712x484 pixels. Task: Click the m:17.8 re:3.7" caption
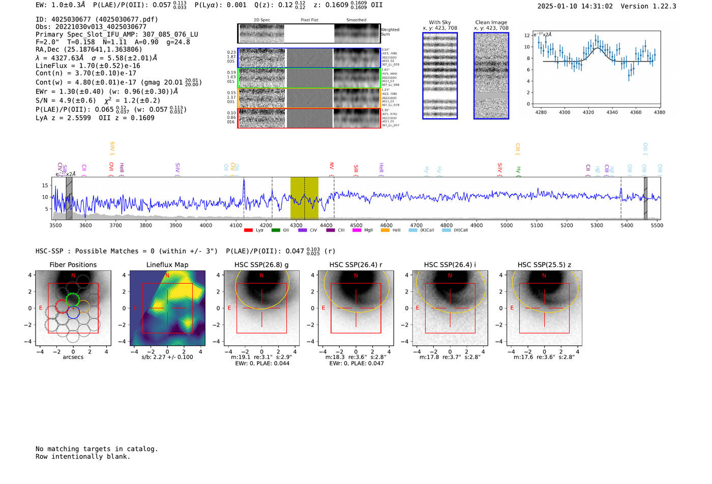(450, 357)
